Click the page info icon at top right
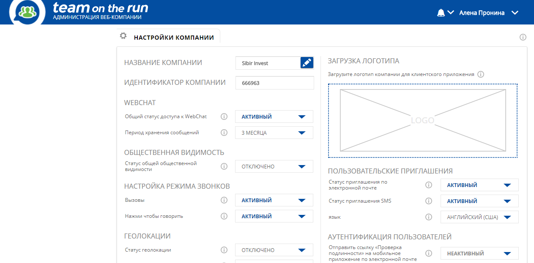534x263 pixels. [523, 37]
